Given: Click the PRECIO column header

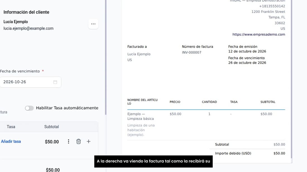Looking at the screenshot, I should pyautogui.click(x=175, y=102).
